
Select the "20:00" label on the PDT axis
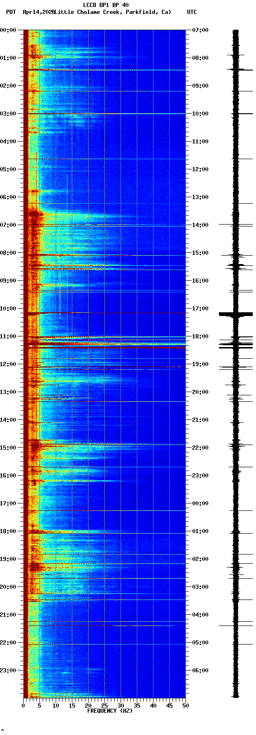click(x=8, y=587)
